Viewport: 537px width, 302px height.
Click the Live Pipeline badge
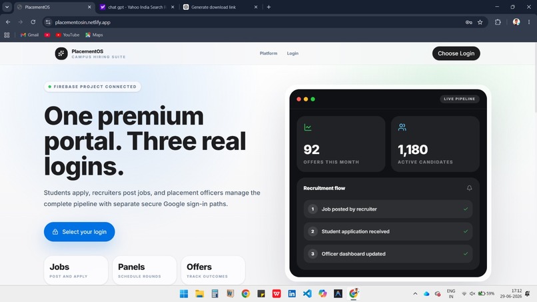coord(459,99)
